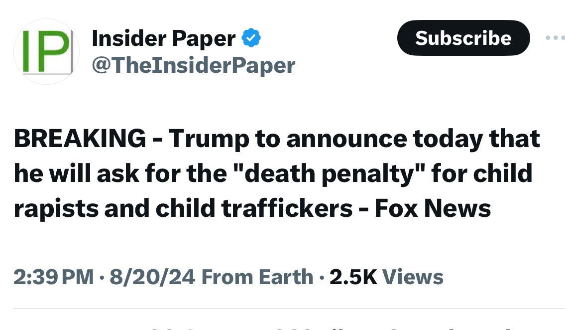Image resolution: width=565 pixels, height=330 pixels.
Task: Click the Fox News attribution text
Action: [433, 208]
